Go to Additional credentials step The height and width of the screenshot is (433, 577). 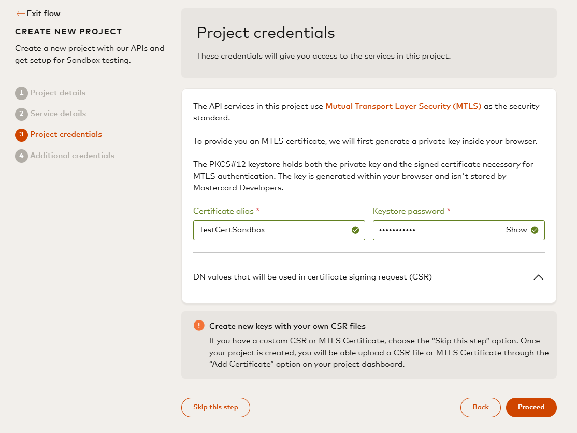(72, 156)
